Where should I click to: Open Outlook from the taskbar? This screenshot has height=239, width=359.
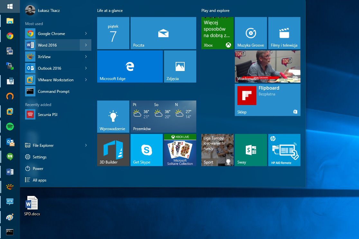pos(10,142)
